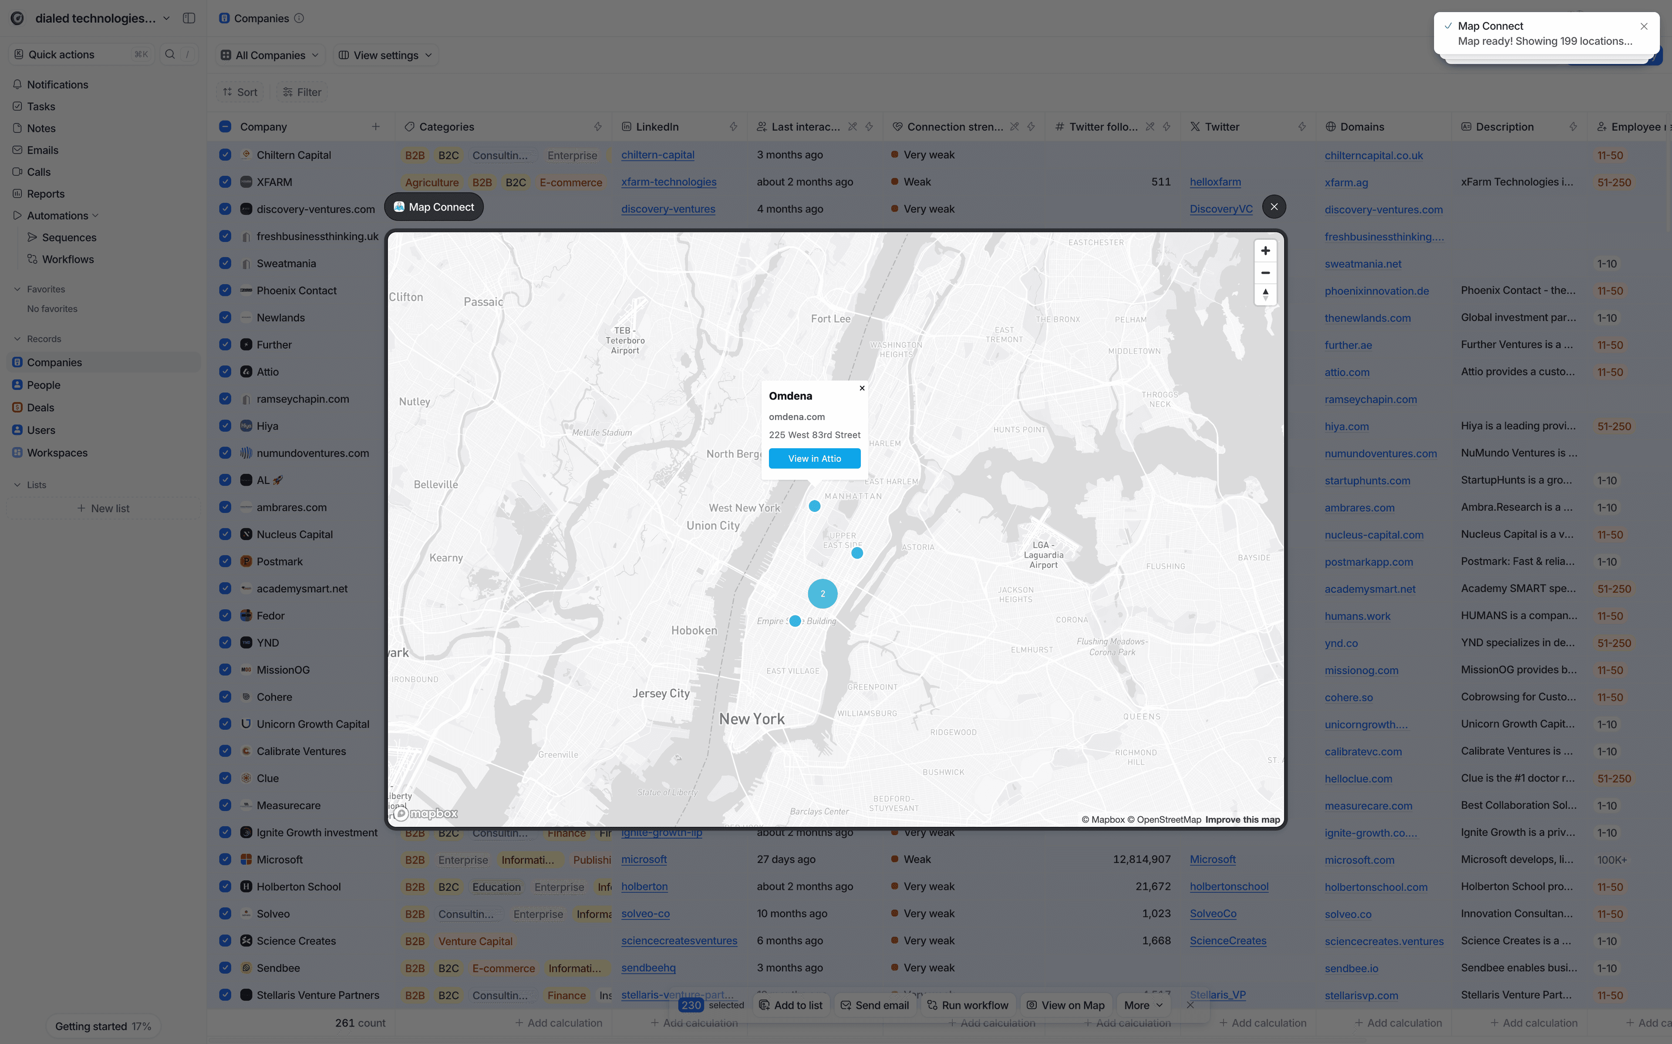The image size is (1672, 1044).
Task: Expand the View settings dropdown
Action: 385,55
